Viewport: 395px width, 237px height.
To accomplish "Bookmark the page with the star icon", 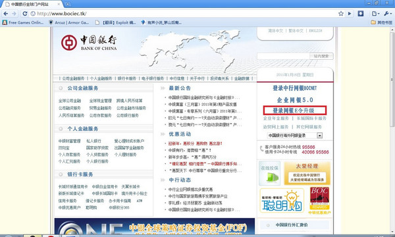I will point(341,14).
